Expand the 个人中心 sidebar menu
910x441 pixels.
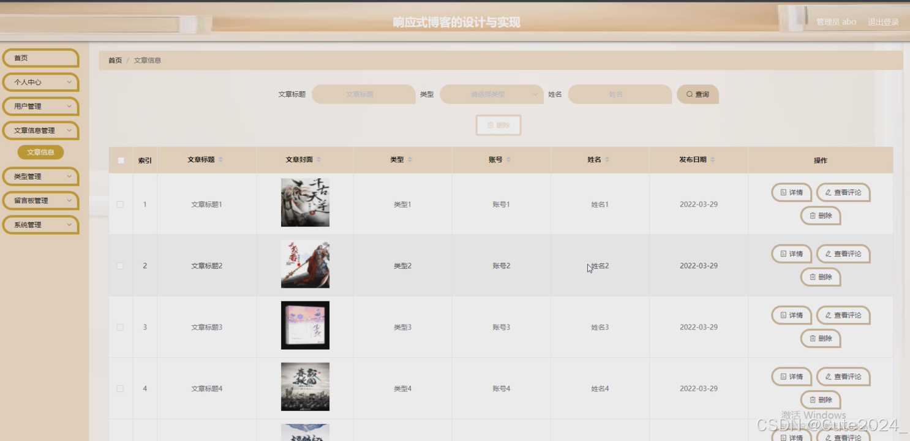[x=40, y=82]
